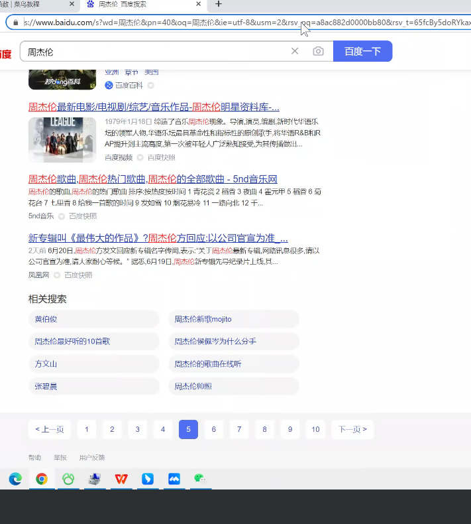Click the 5nd音乐 source label
471x524 pixels.
coord(41,216)
